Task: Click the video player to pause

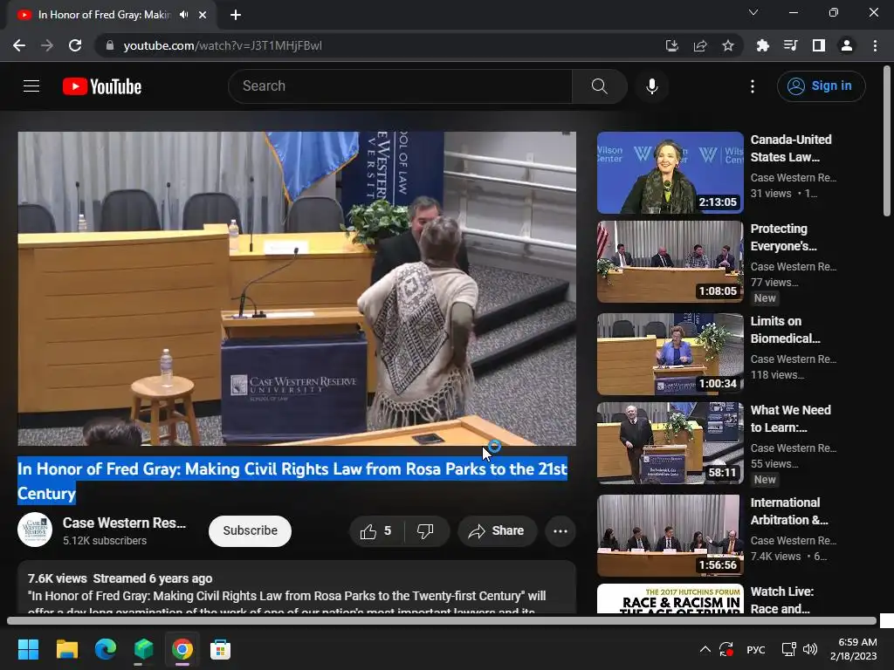Action: click(297, 288)
